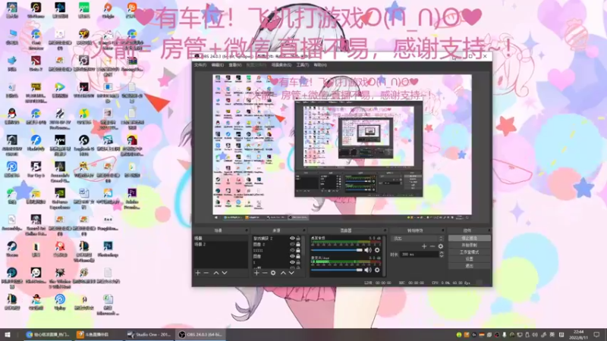Adjust transition duration with stepper arrows

[x=442, y=254]
